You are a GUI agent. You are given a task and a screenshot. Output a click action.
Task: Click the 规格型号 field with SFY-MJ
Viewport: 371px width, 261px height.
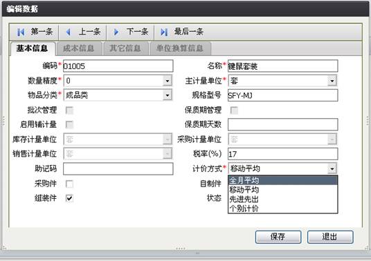282,95
